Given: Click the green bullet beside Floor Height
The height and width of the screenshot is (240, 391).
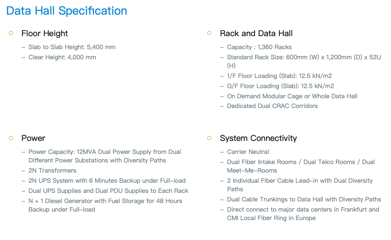Looking at the screenshot, I should [x=11, y=33].
